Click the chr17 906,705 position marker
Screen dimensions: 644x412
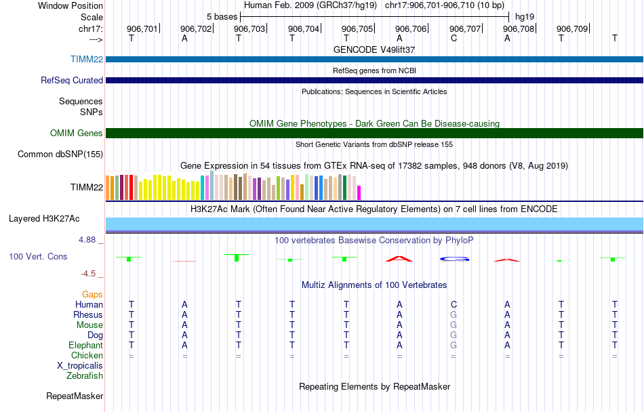(x=358, y=28)
